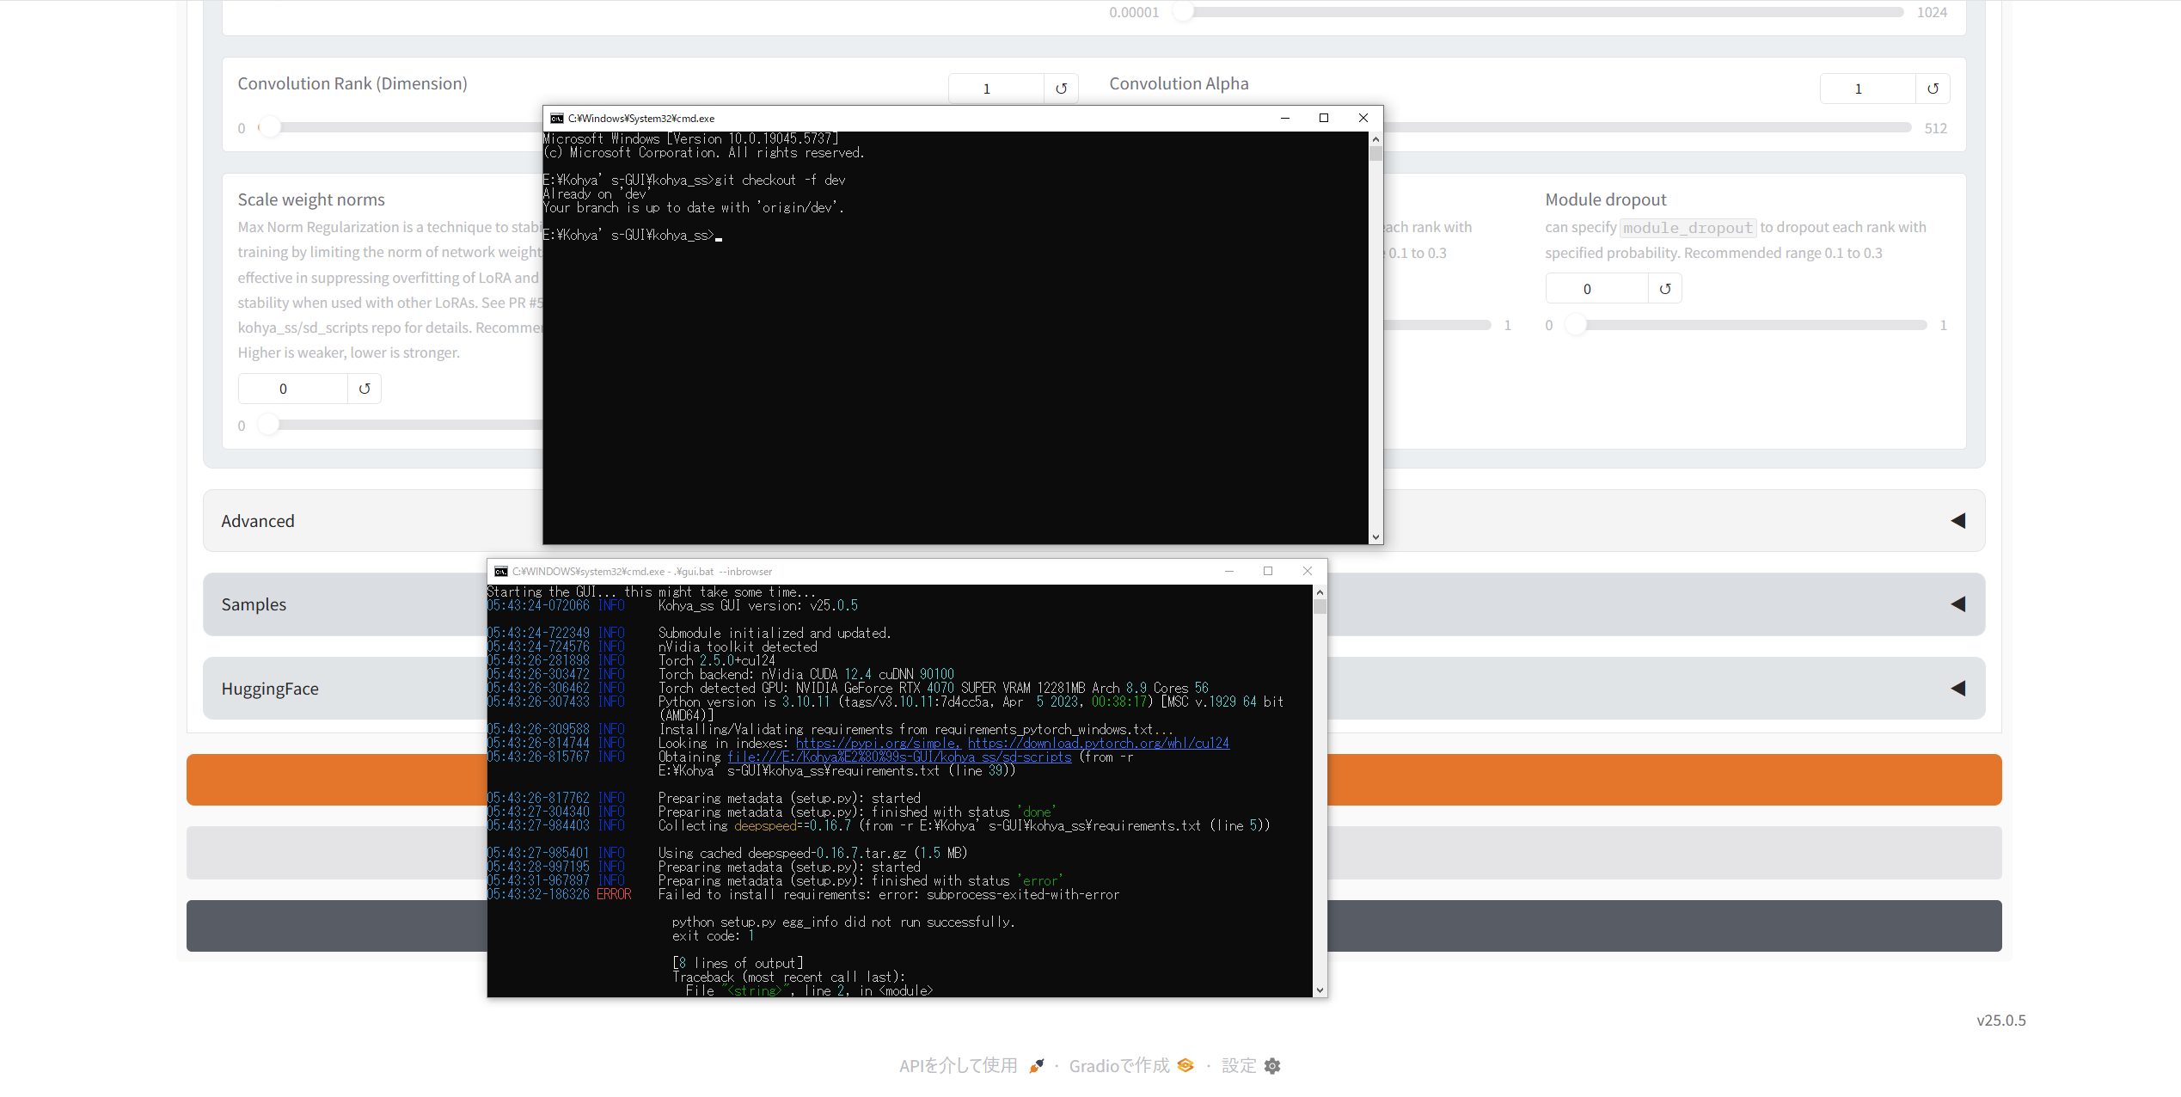Close the upper cmd.exe window

(x=1363, y=119)
